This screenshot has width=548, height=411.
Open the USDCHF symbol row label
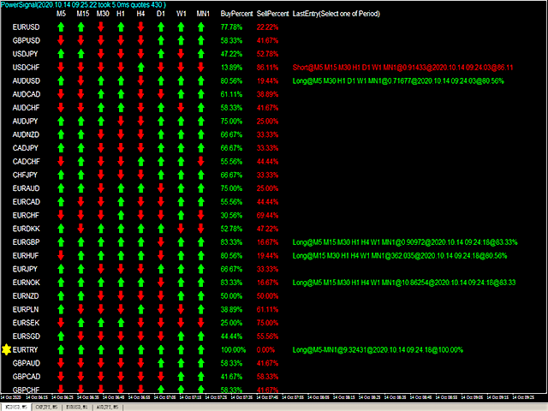pos(27,68)
